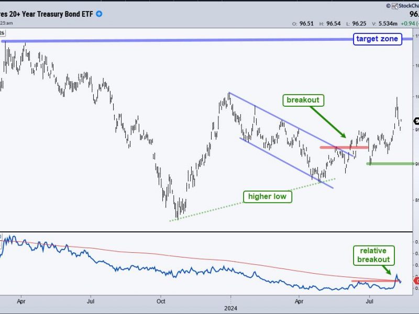This screenshot has width=419, height=314.
Task: Select the 'relative breakout' annotation label
Action: coord(373,255)
